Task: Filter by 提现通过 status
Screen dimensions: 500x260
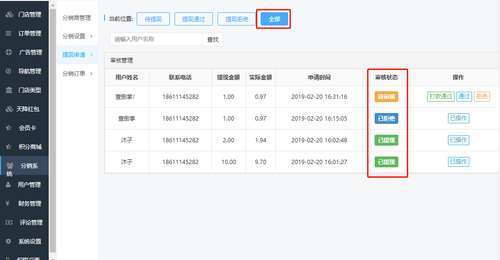Action: tap(193, 19)
